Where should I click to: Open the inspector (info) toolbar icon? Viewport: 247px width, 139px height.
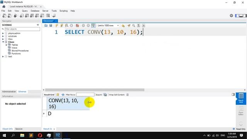point(15,15)
